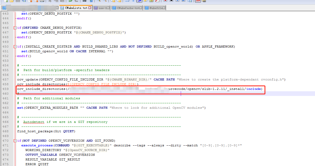Click 'Where to look for additional OpenCV modules'
This screenshot has width=315, height=166.
pos(157,108)
